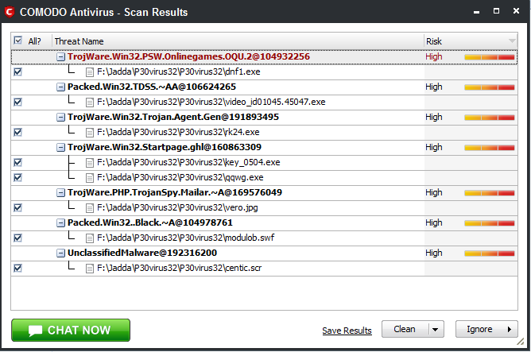Click the COMODO shield logo icon
The height and width of the screenshot is (352, 531).
tap(10, 12)
